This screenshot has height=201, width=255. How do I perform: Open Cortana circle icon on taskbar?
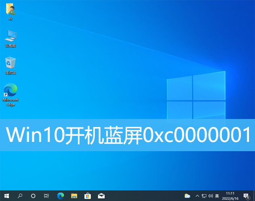click(33, 196)
